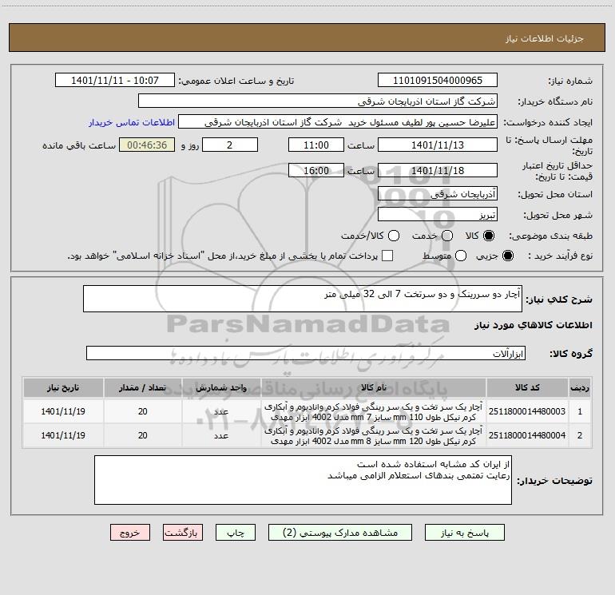Click the request creator name field
Screen dimensions: 615x595
click(338, 121)
